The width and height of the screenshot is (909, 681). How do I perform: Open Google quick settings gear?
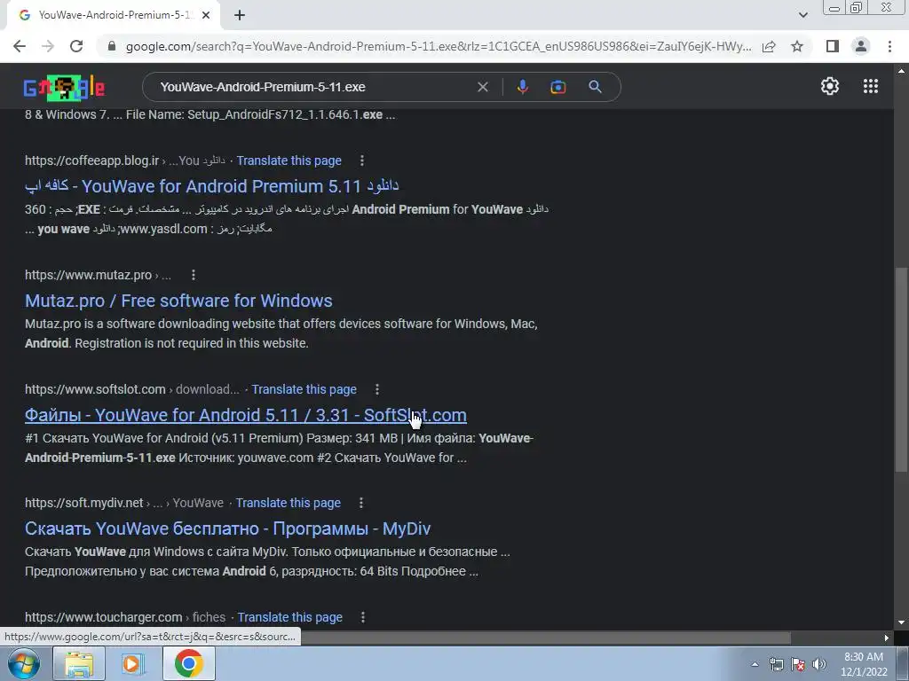click(830, 86)
